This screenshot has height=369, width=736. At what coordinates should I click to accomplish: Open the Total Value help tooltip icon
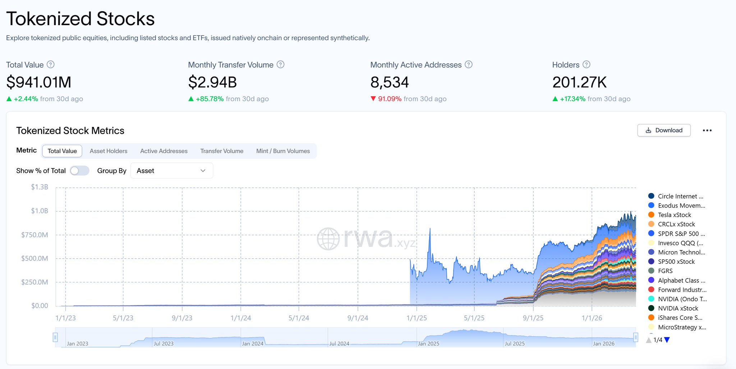coord(51,65)
